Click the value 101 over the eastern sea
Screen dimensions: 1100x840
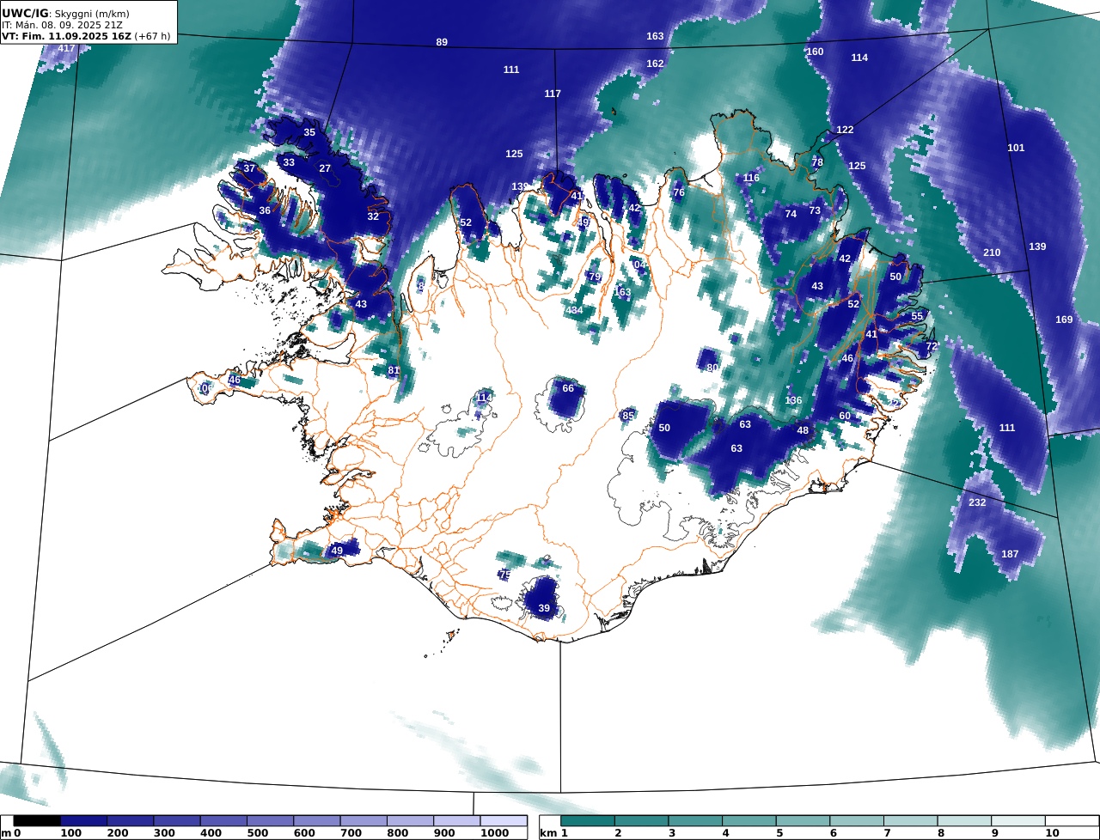coord(1016,148)
